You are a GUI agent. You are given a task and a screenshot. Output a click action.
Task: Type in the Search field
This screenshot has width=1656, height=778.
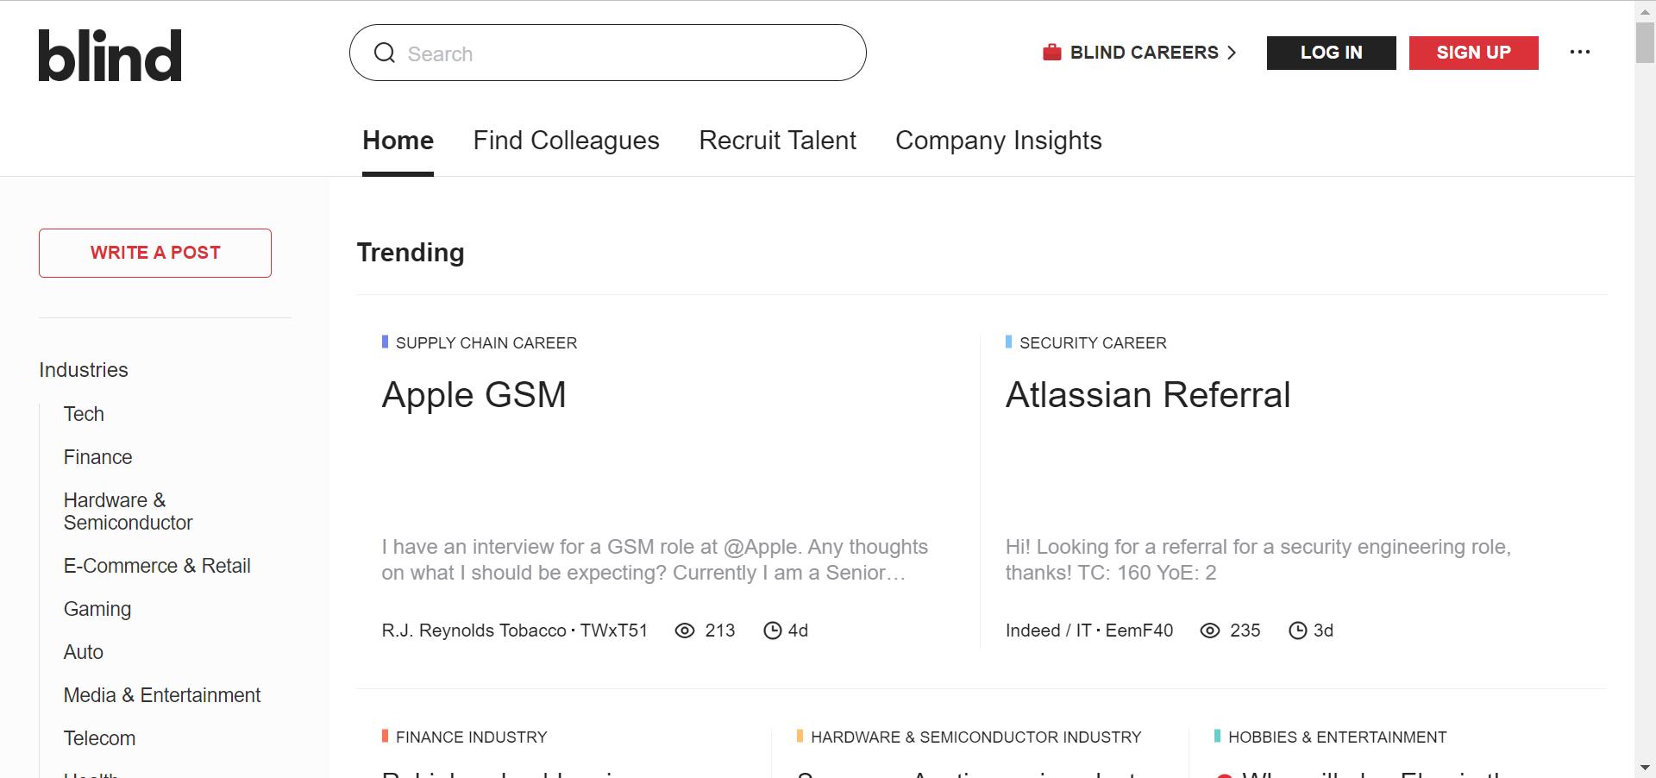[x=621, y=53]
